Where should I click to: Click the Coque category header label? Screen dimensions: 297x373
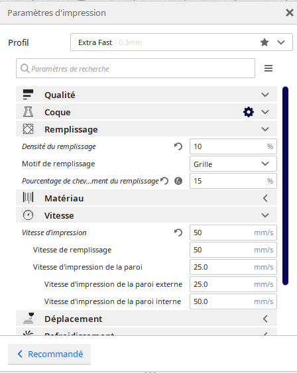pyautogui.click(x=58, y=112)
